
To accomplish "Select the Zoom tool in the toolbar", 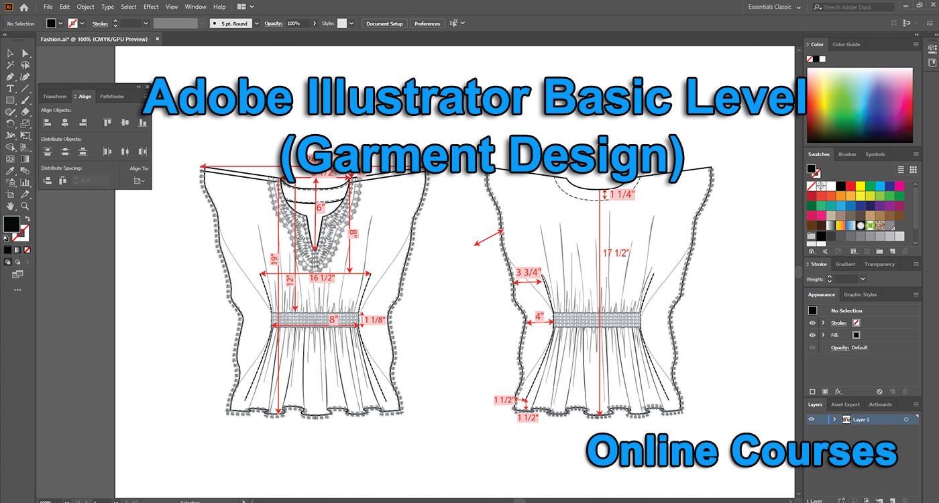I will point(23,206).
